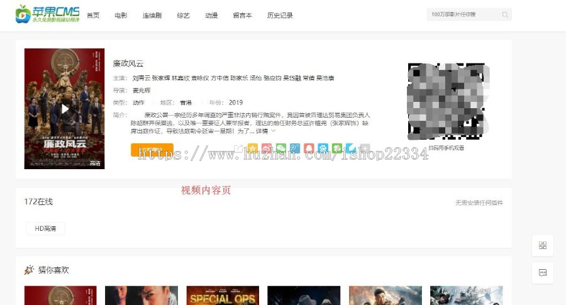566x305 pixels.
Task: Open the fourth recommended dark thumbnail
Action: tap(304, 296)
